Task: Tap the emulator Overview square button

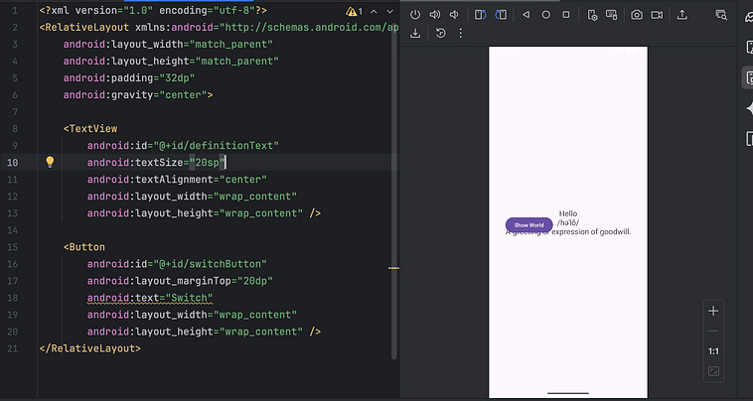Action: (566, 15)
